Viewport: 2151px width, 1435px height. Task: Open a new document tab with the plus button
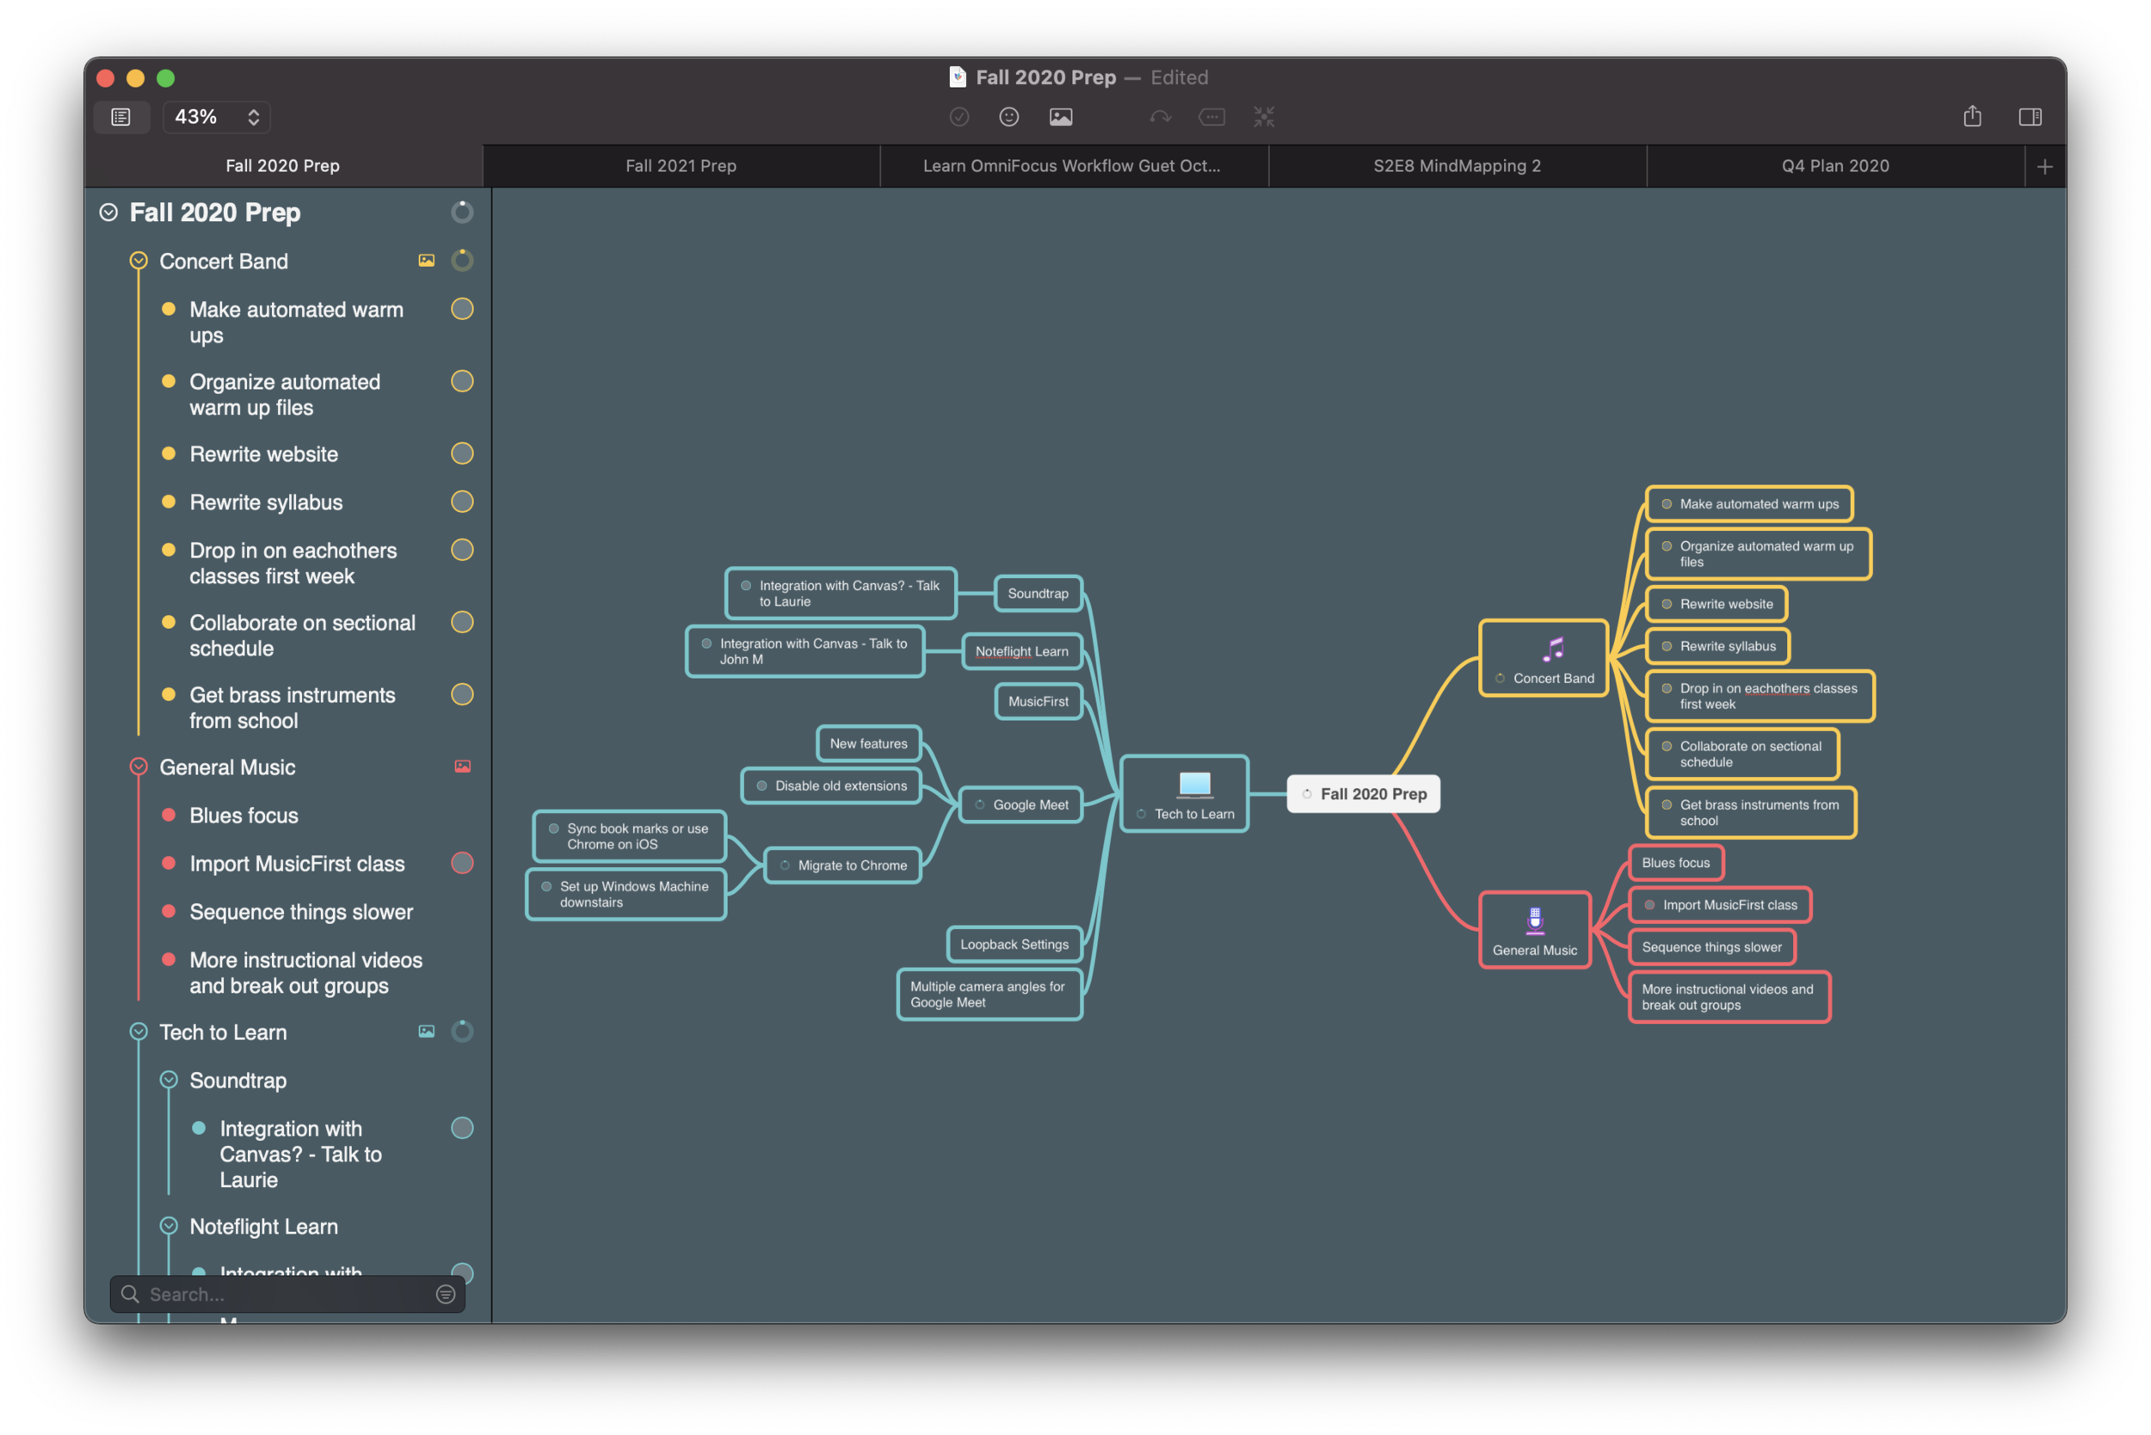click(2044, 166)
